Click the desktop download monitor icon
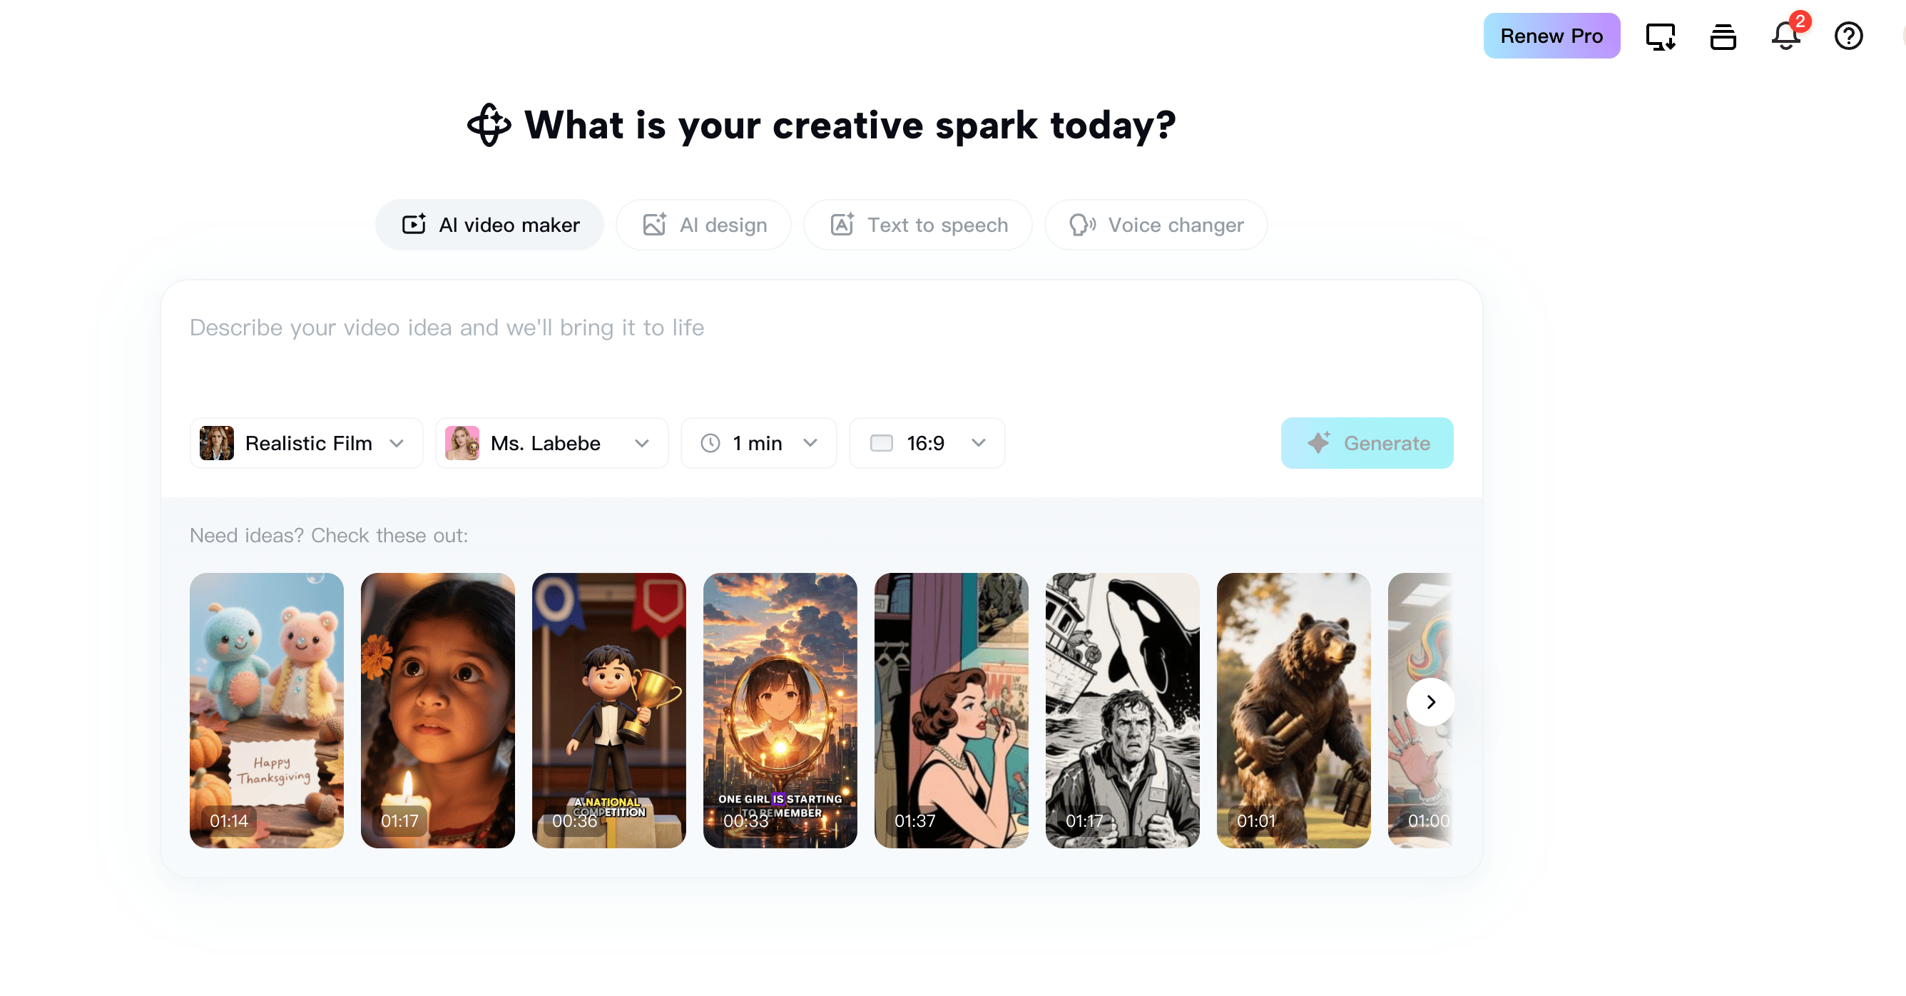1906x996 pixels. 1661,36
